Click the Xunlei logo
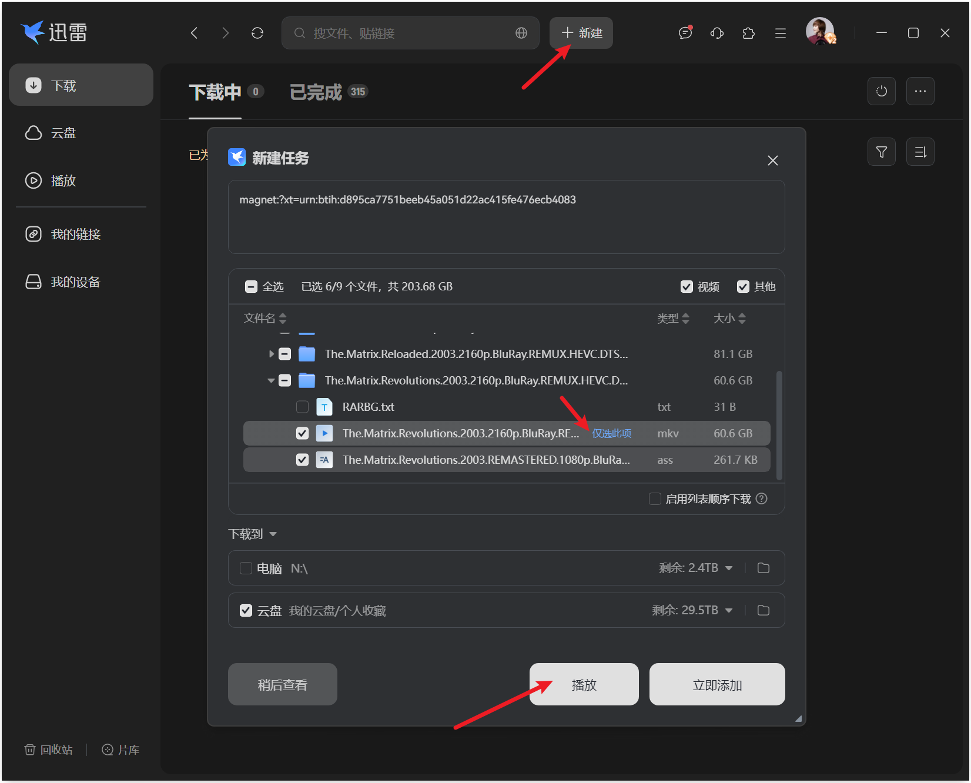The width and height of the screenshot is (971, 783). coord(54,32)
